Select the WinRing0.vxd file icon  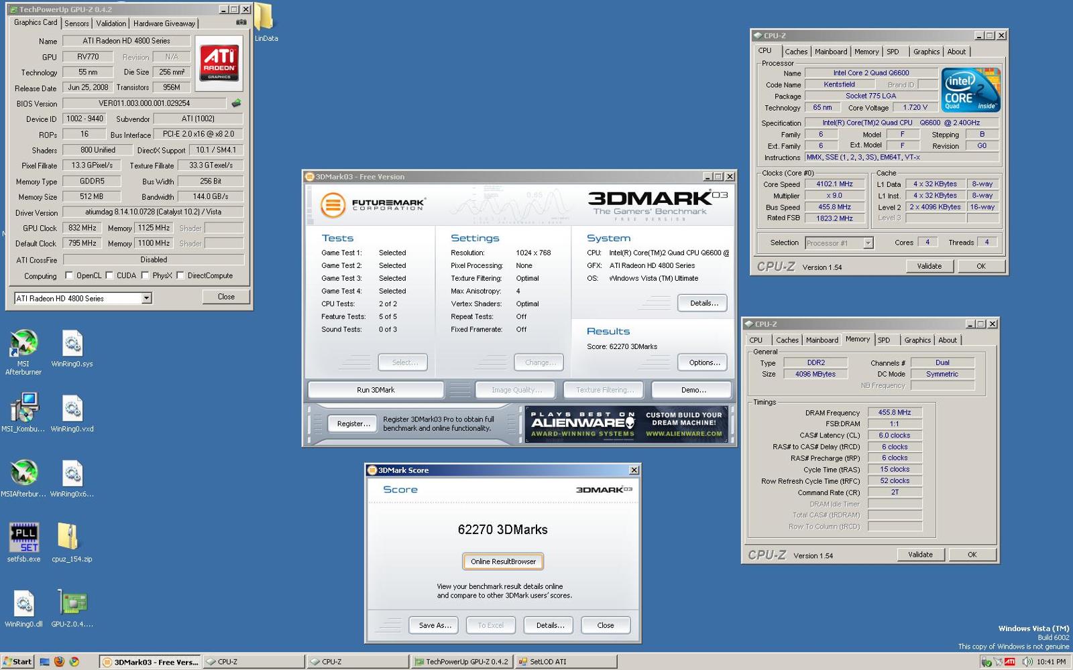tap(72, 413)
